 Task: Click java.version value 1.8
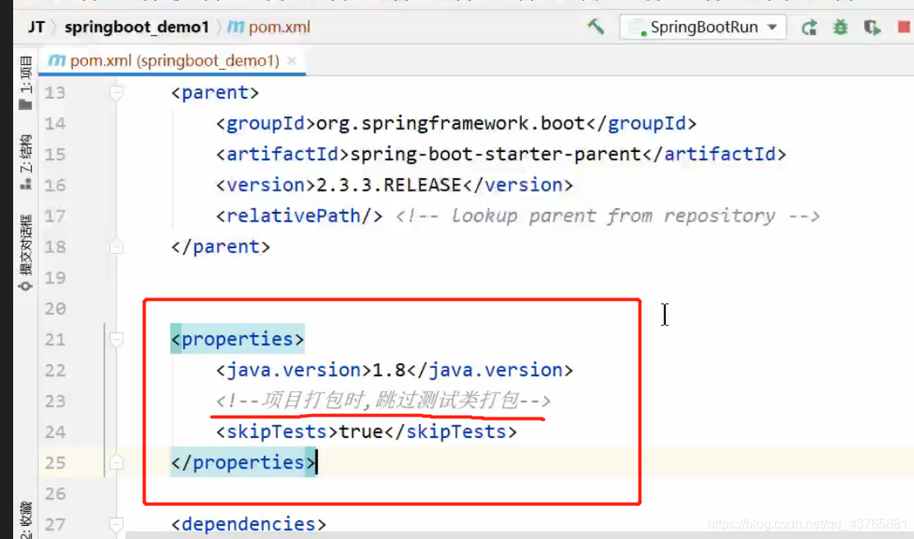[x=389, y=371]
